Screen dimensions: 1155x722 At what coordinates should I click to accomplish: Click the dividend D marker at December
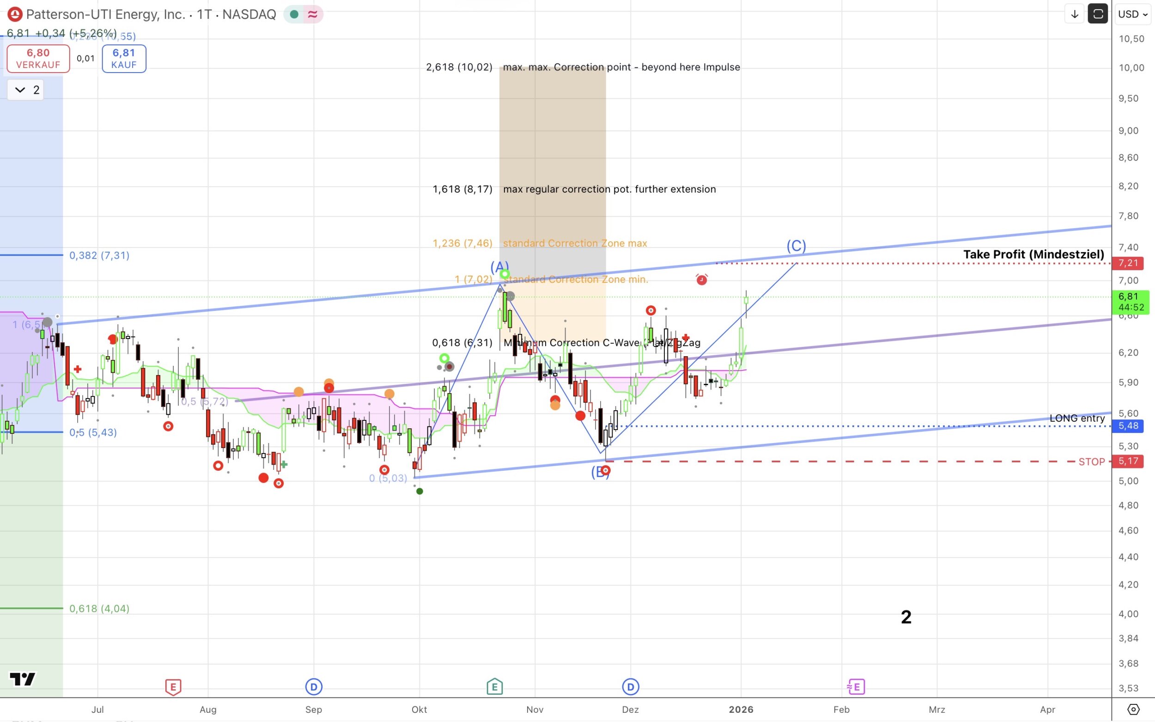click(x=630, y=687)
